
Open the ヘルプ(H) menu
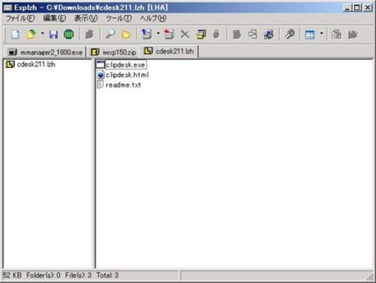point(153,18)
